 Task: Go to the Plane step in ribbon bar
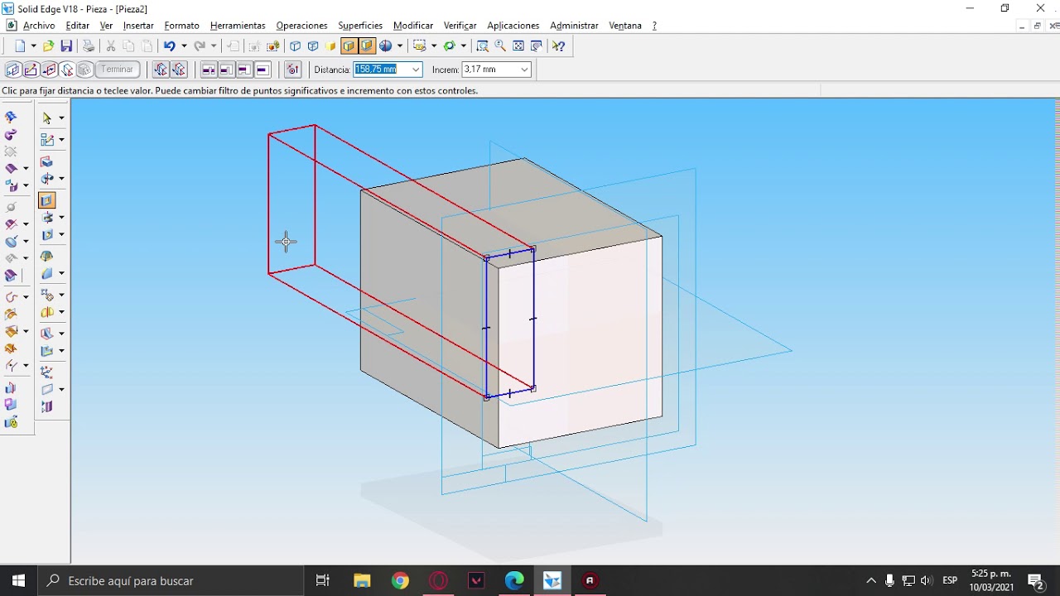[x=12, y=70]
